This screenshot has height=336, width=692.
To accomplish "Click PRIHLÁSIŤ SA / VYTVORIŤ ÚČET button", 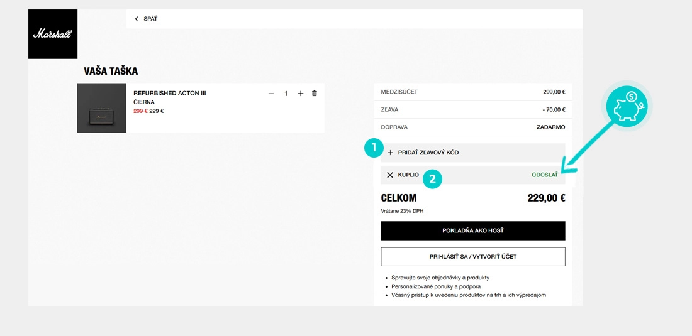I will pyautogui.click(x=472, y=257).
